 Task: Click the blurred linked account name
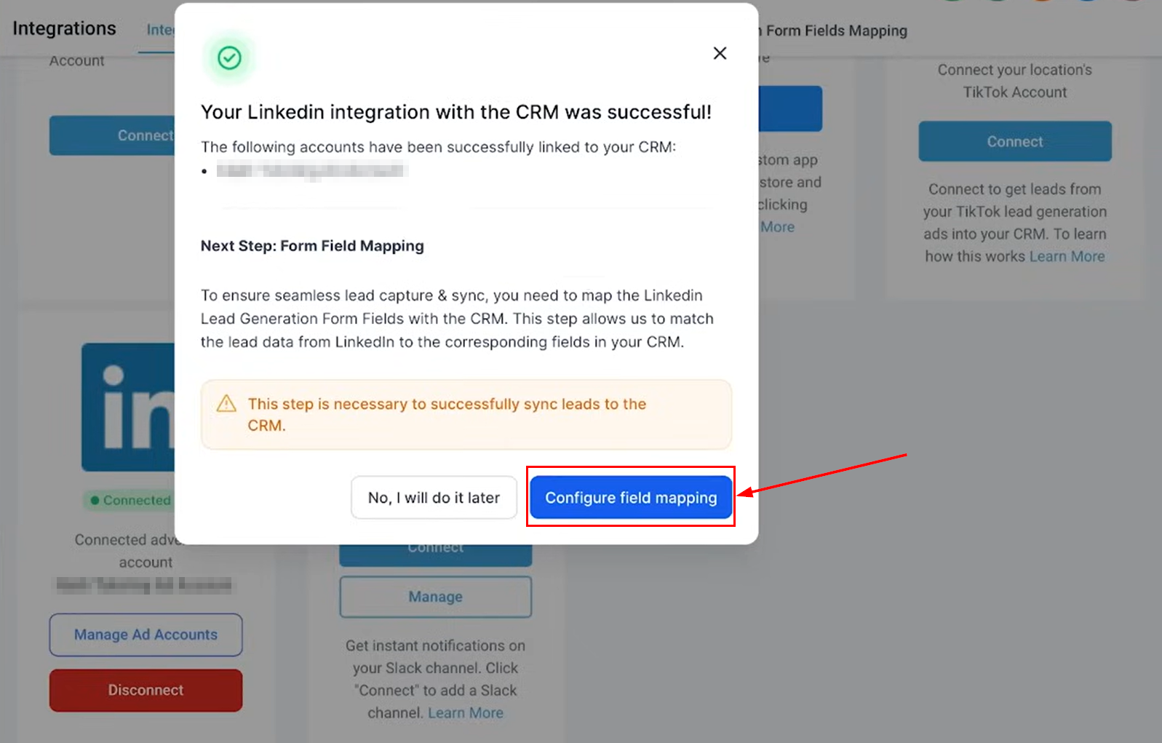tap(311, 171)
